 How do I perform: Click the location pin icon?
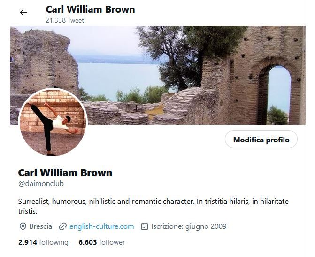pos(23,226)
